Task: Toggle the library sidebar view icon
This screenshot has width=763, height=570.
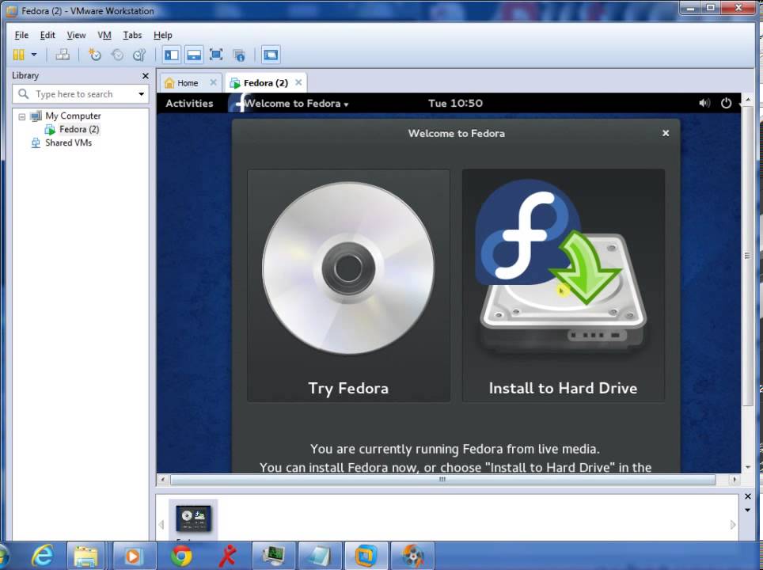Action: (x=171, y=55)
